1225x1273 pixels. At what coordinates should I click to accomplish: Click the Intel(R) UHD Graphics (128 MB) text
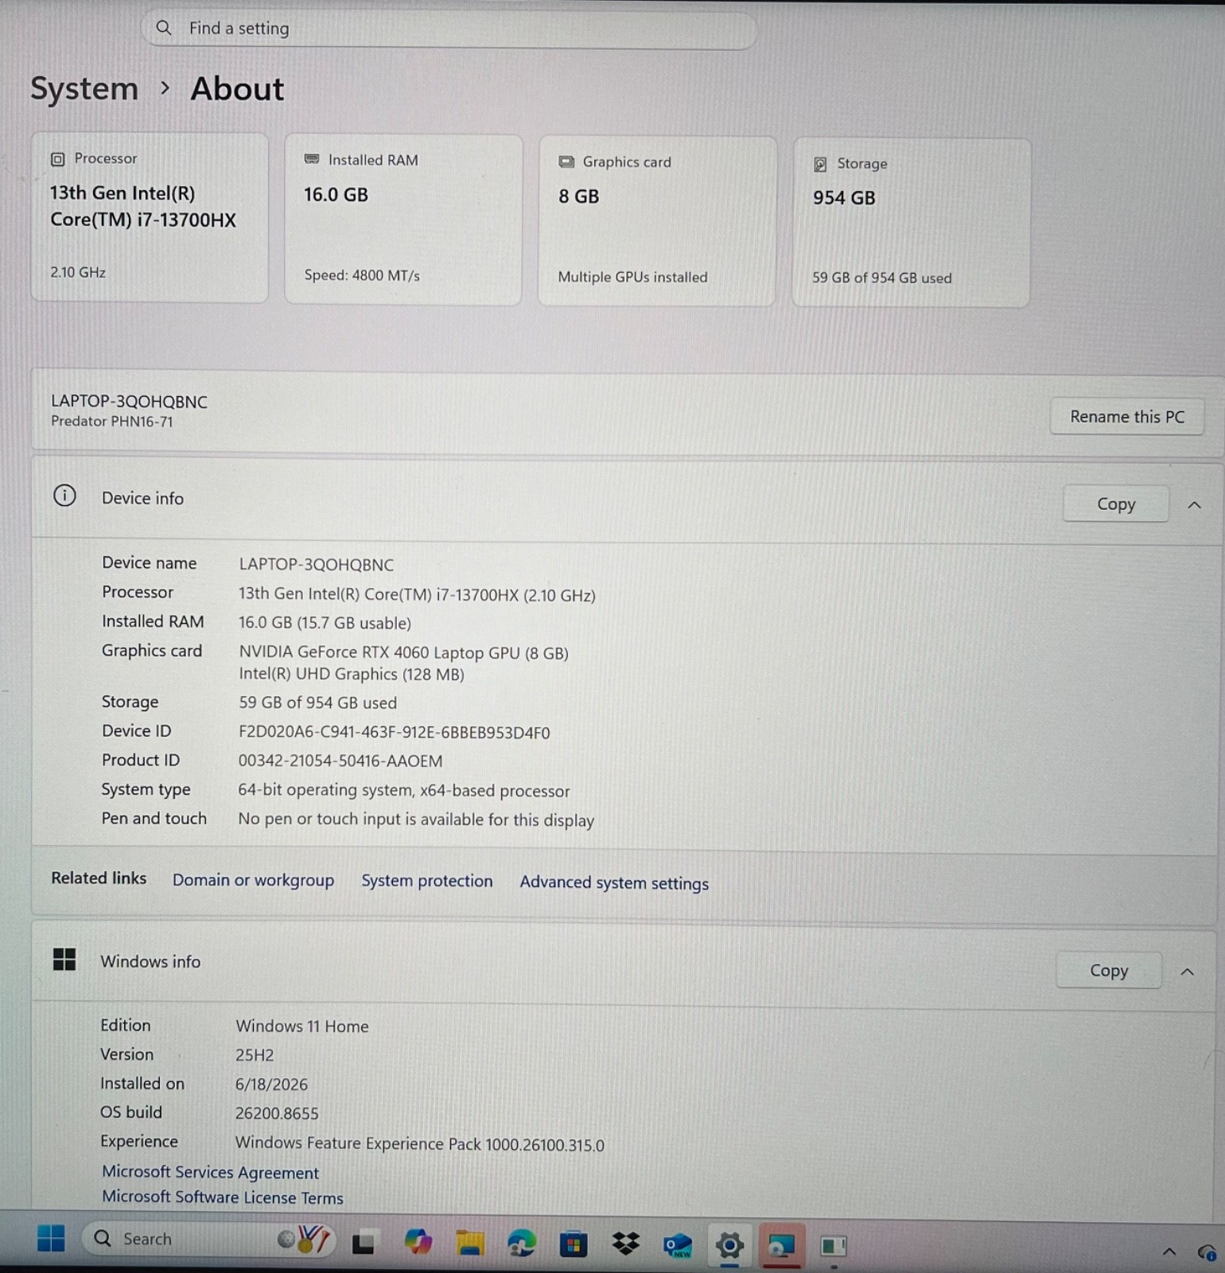click(x=352, y=674)
